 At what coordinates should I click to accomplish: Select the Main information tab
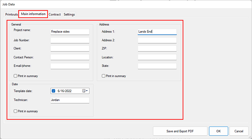coord(33,14)
